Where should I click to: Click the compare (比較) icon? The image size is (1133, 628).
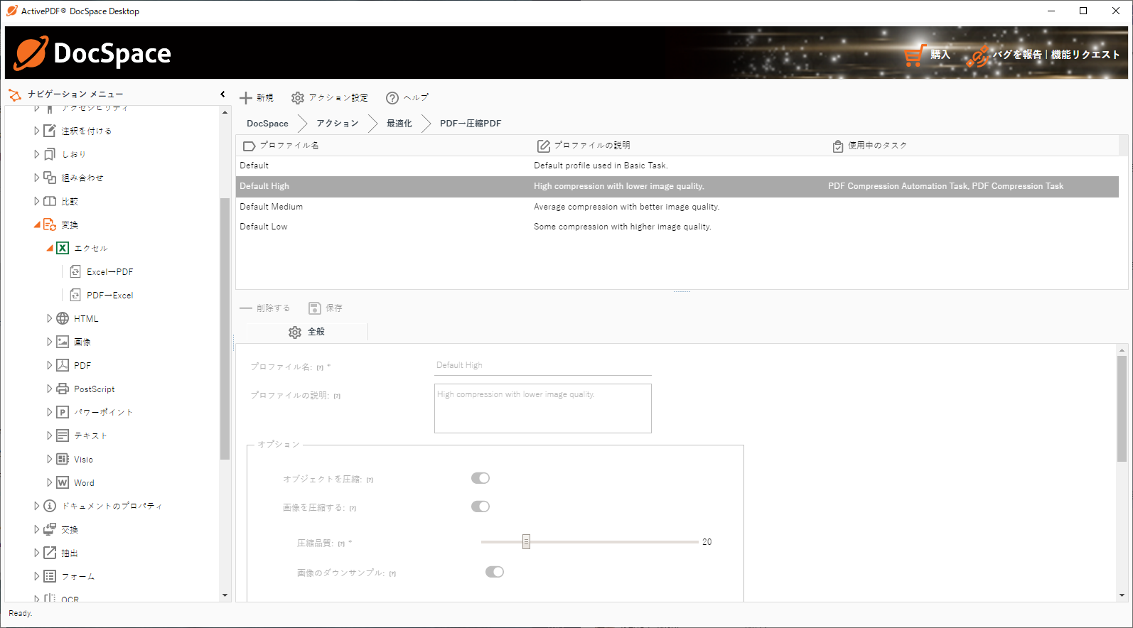click(x=50, y=201)
